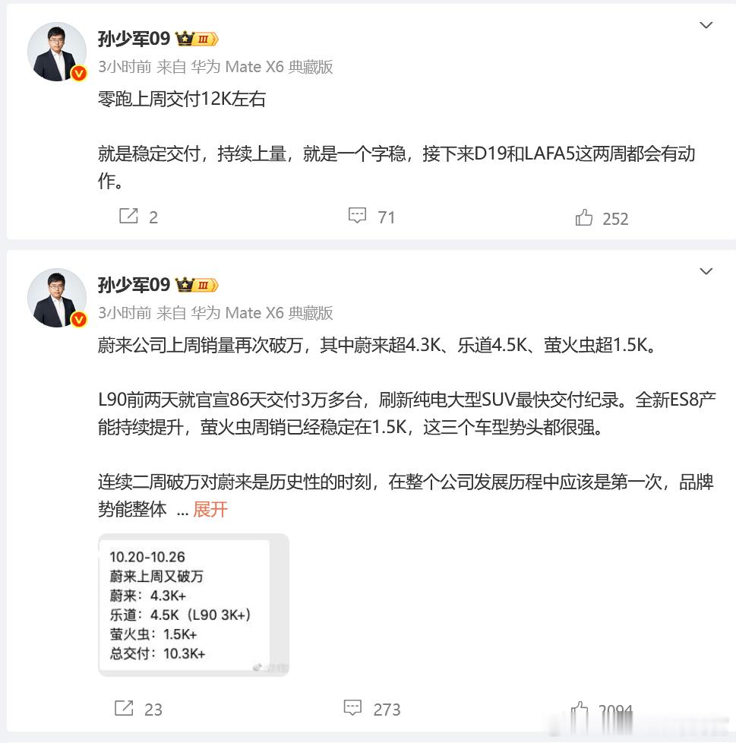Click the first post's device source label
This screenshot has height=743, width=736.
coord(262,67)
